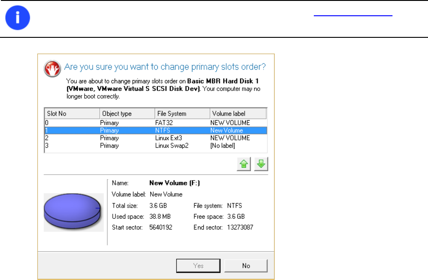Select slot 0 FAT32 row
The height and width of the screenshot is (280, 428).
pos(156,123)
